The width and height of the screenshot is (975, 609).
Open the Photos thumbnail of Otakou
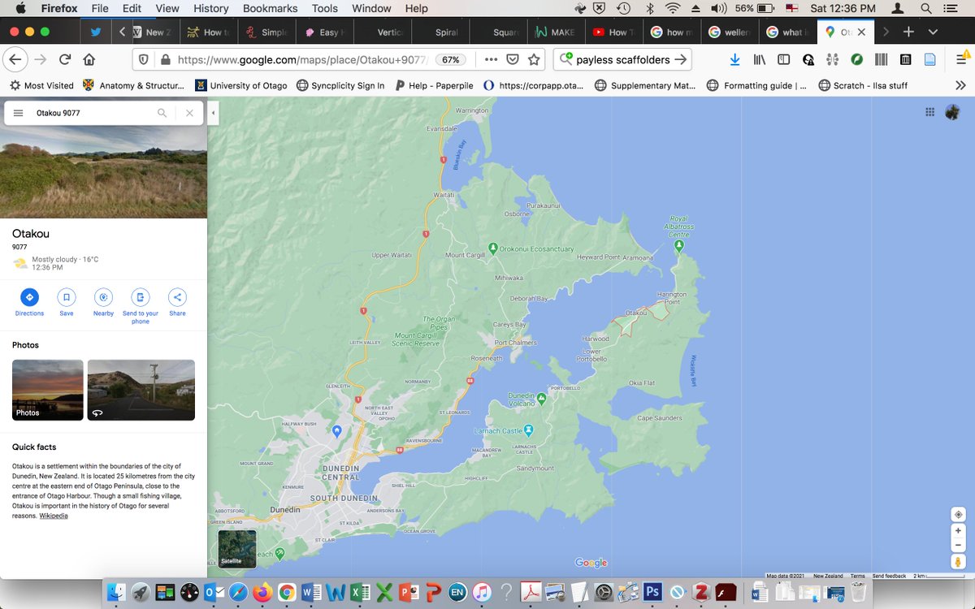click(48, 390)
